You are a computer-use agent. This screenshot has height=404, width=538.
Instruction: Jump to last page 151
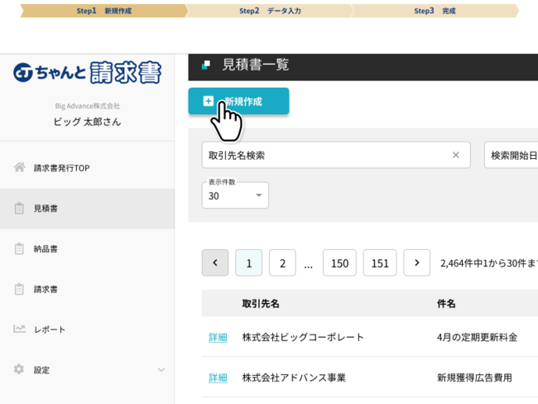pyautogui.click(x=380, y=262)
